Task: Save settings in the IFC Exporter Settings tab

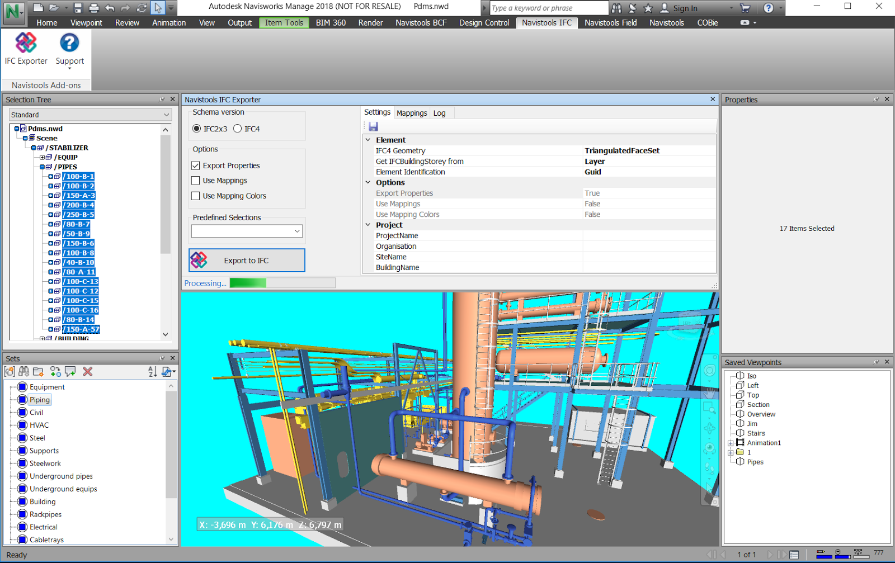Action: coord(373,127)
